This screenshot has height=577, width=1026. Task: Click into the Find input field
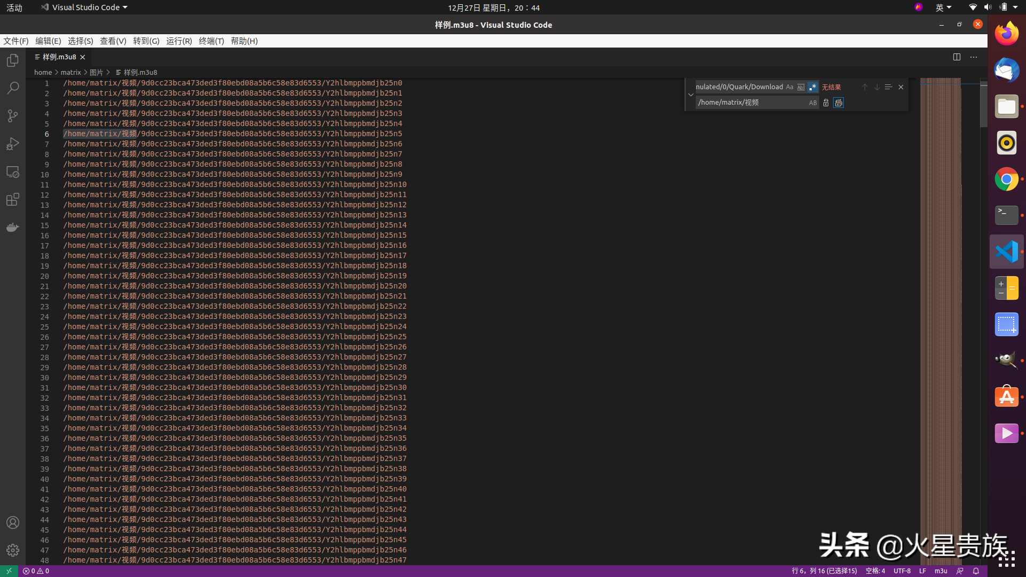[740, 87]
